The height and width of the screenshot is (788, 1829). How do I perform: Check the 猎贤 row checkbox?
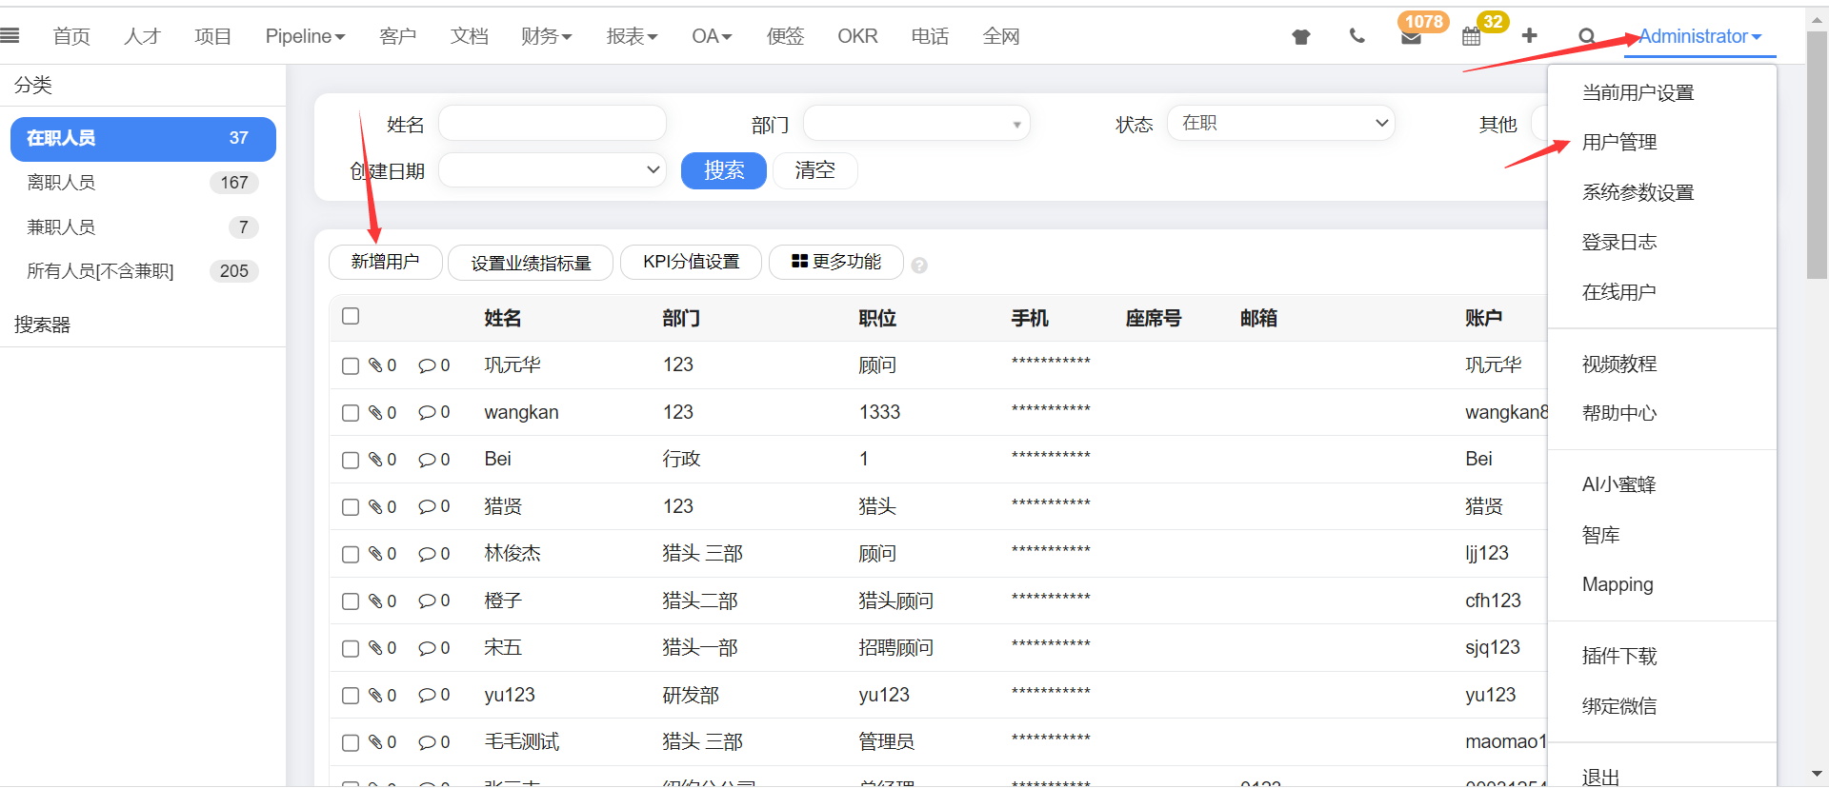[x=351, y=507]
